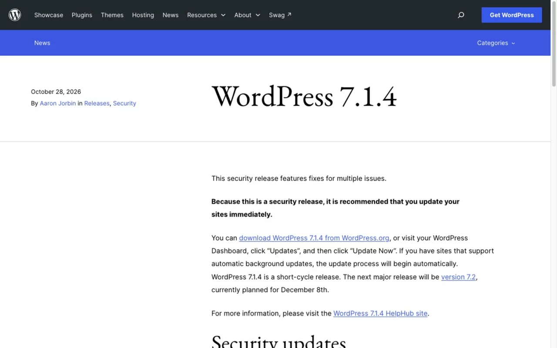The image size is (557, 348).
Task: Click the download WordPress 7.1.4 link
Action: point(314,238)
